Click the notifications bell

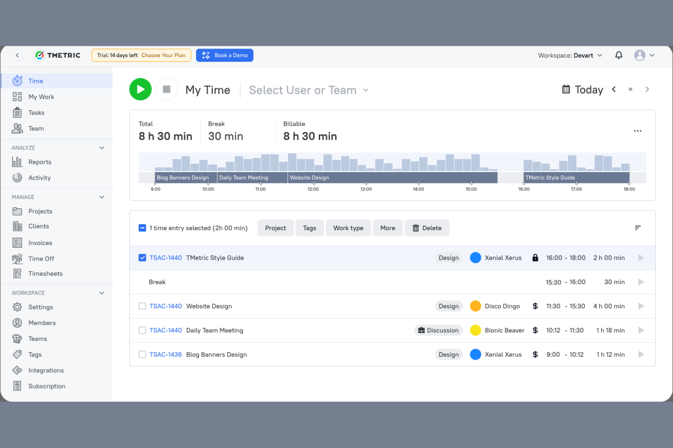coord(618,55)
